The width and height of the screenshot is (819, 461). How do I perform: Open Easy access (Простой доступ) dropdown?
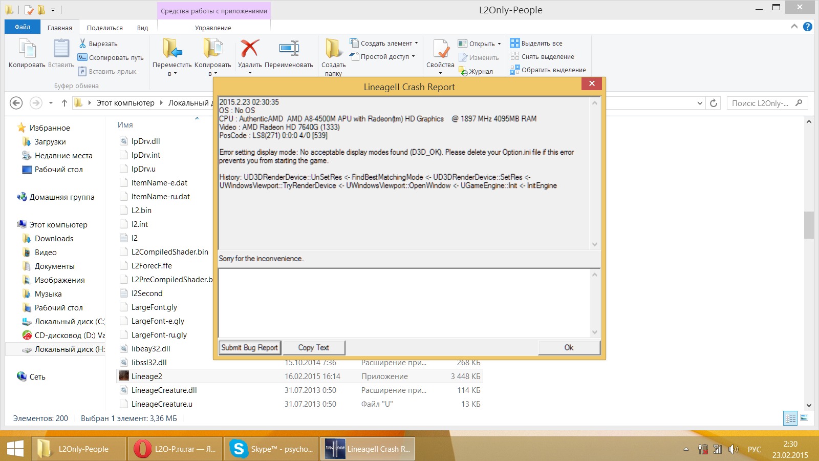tap(382, 56)
